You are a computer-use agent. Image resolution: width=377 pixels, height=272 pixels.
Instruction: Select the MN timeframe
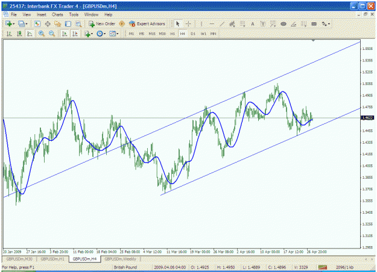[x=214, y=34]
